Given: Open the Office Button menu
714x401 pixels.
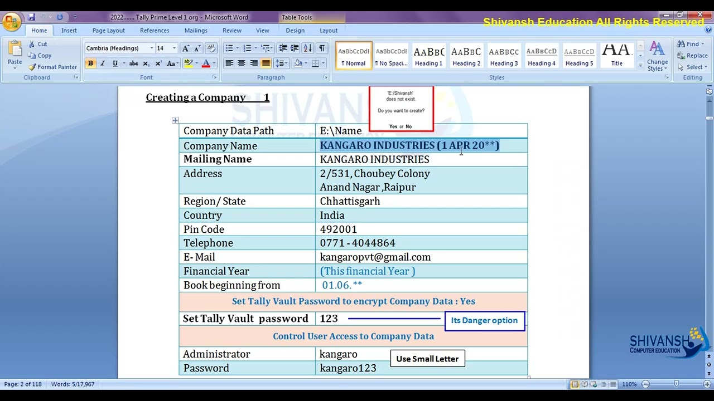Looking at the screenshot, I should [11, 22].
